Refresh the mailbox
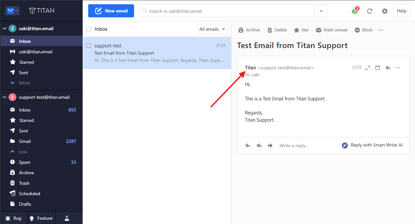 pos(370,11)
